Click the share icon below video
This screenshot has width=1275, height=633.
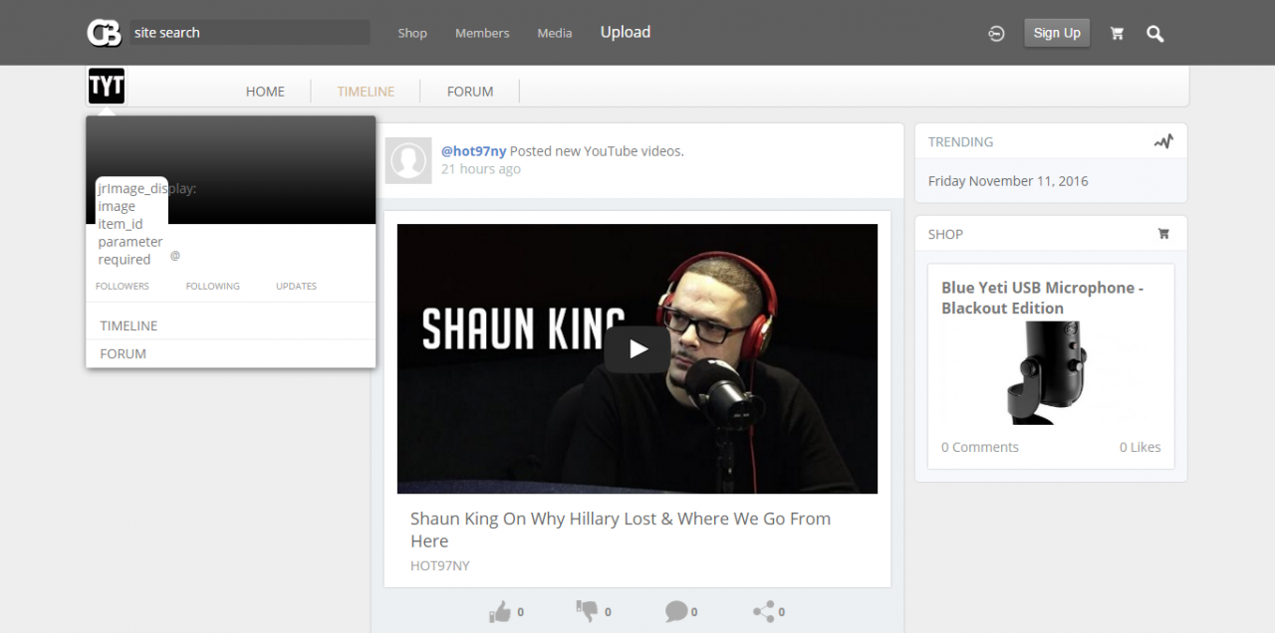click(764, 611)
